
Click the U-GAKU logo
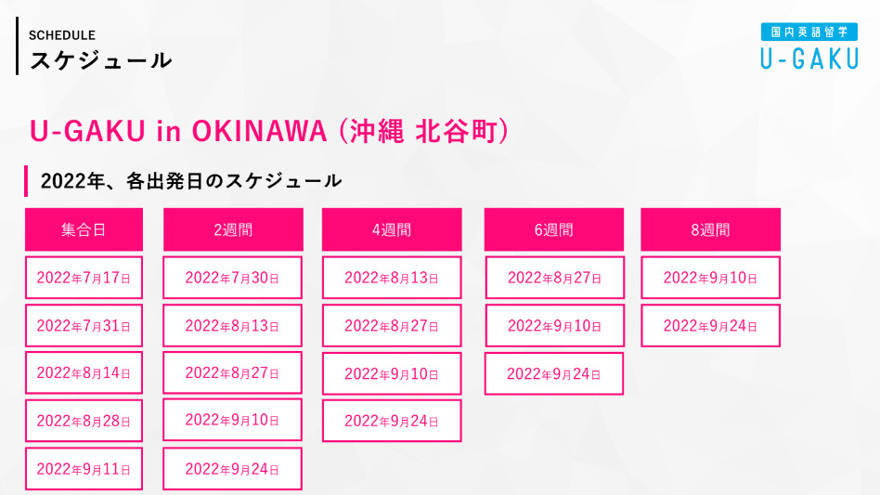point(809,46)
